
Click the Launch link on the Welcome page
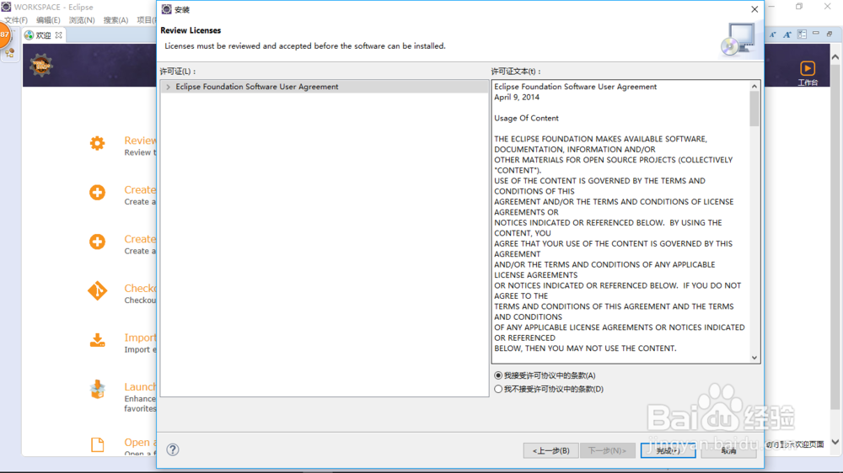(140, 386)
